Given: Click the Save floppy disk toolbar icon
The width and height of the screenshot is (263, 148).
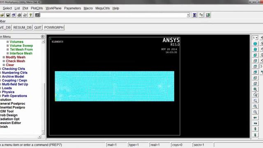Looking at the screenshot, I should (x=8, y=15).
